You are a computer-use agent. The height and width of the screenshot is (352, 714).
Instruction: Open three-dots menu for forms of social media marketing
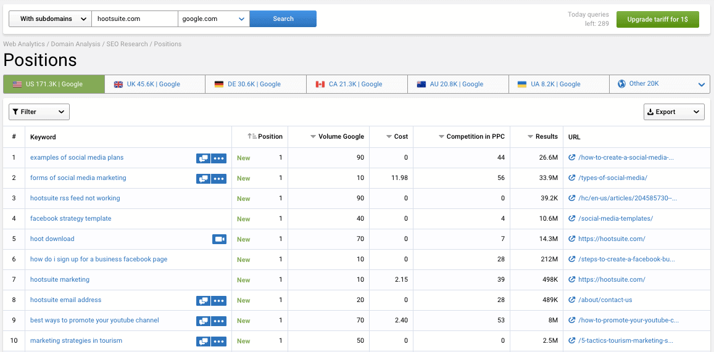pos(219,178)
